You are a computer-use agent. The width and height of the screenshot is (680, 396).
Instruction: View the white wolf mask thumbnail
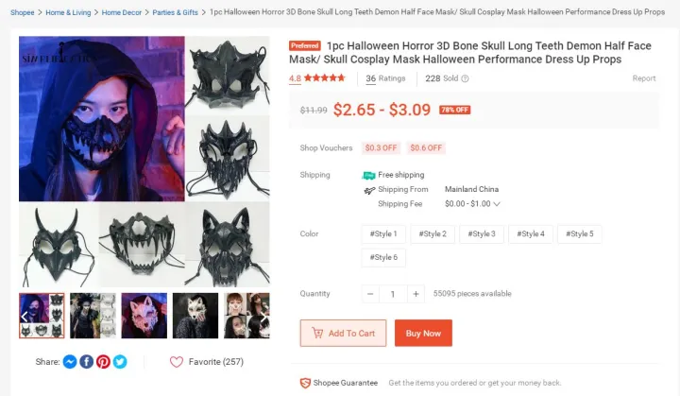pyautogui.click(x=195, y=316)
